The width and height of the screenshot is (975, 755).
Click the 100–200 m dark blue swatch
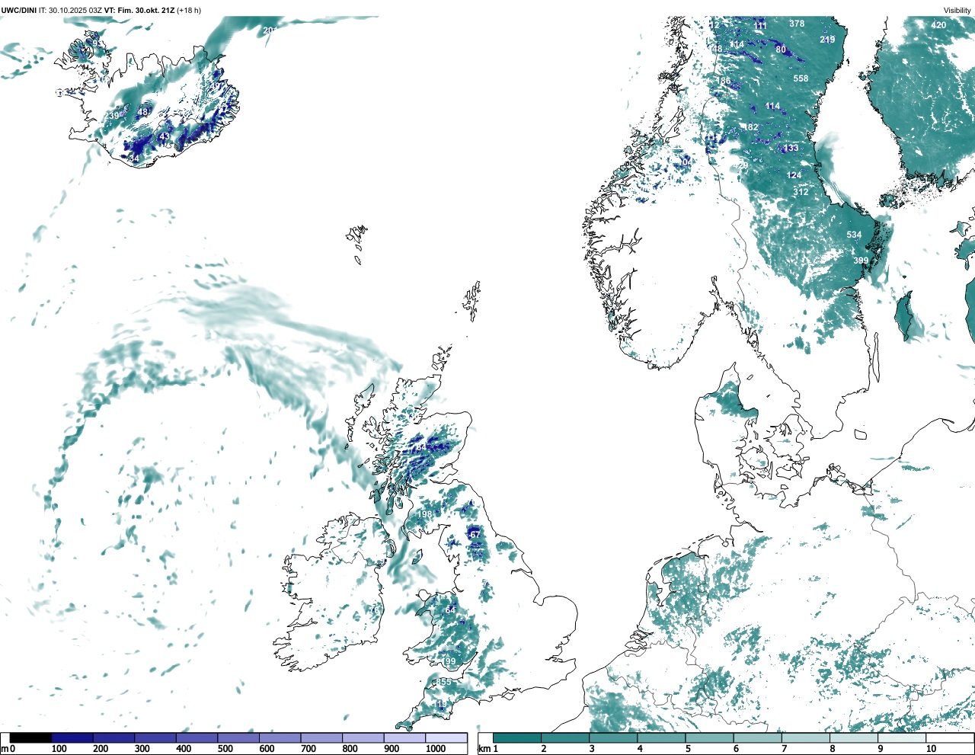[72, 737]
